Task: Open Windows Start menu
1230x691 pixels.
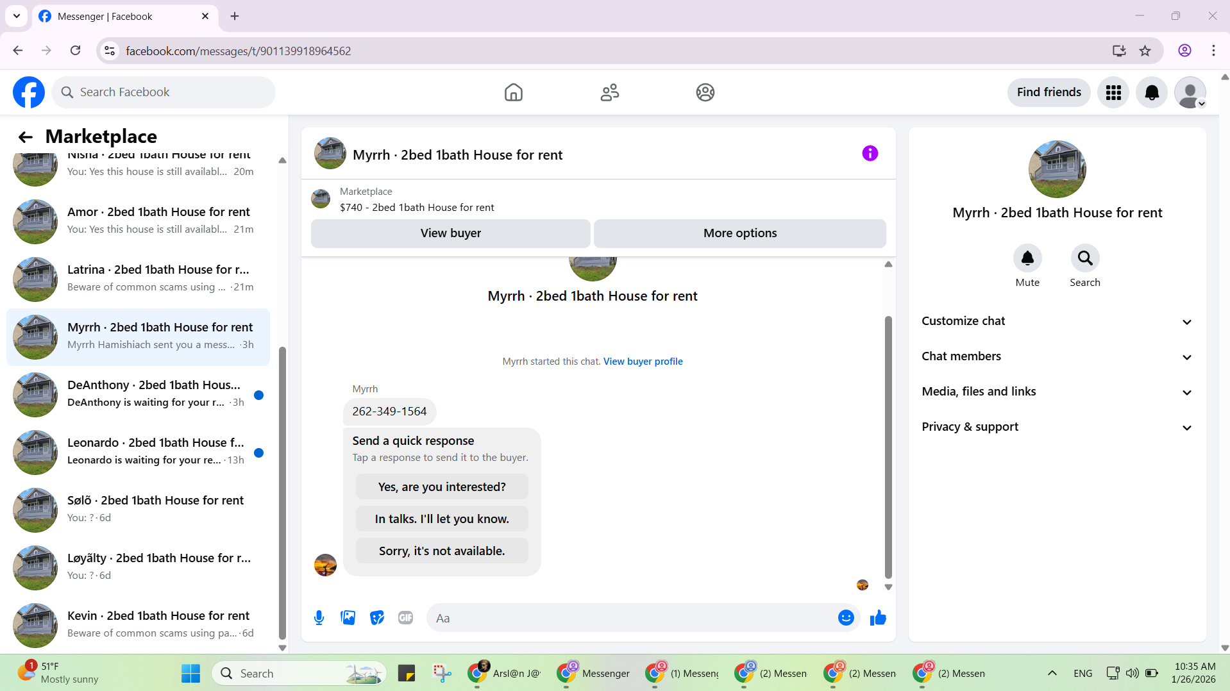Action: point(190,673)
